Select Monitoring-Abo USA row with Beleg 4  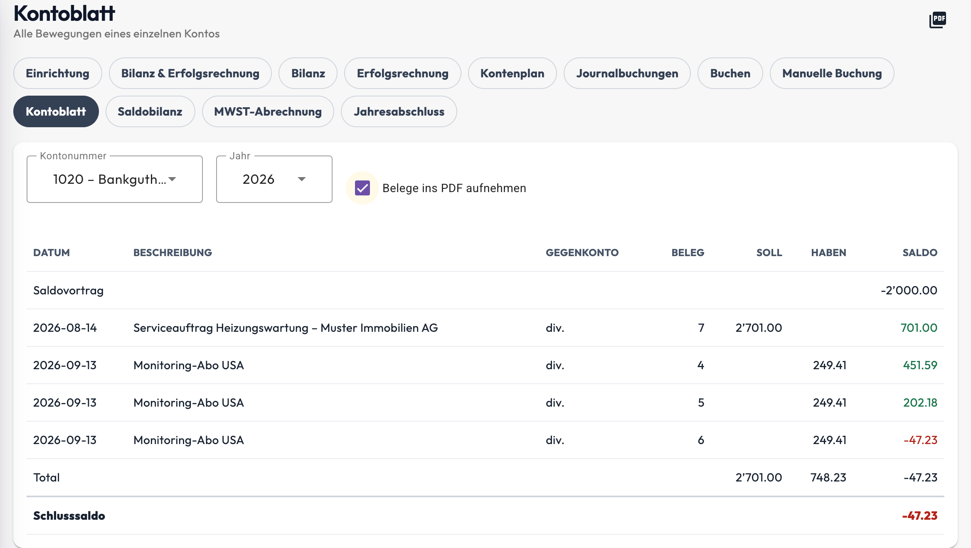[485, 365]
